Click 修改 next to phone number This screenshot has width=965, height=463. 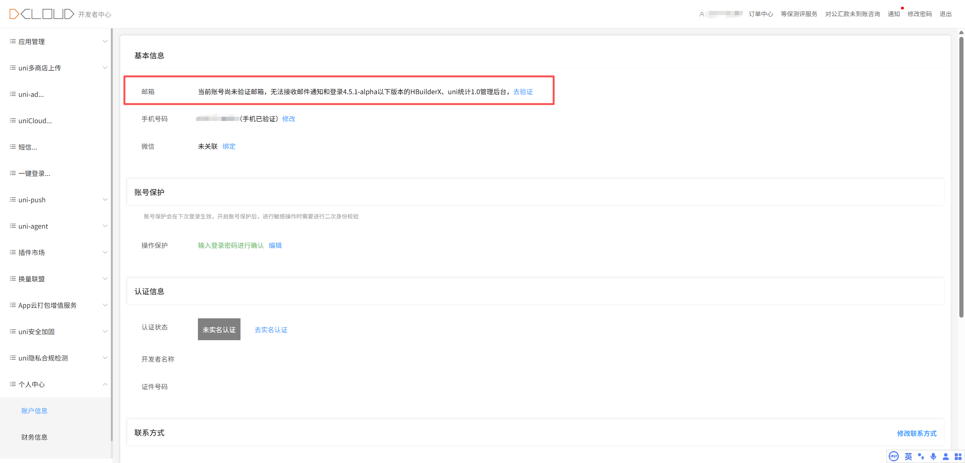[289, 119]
